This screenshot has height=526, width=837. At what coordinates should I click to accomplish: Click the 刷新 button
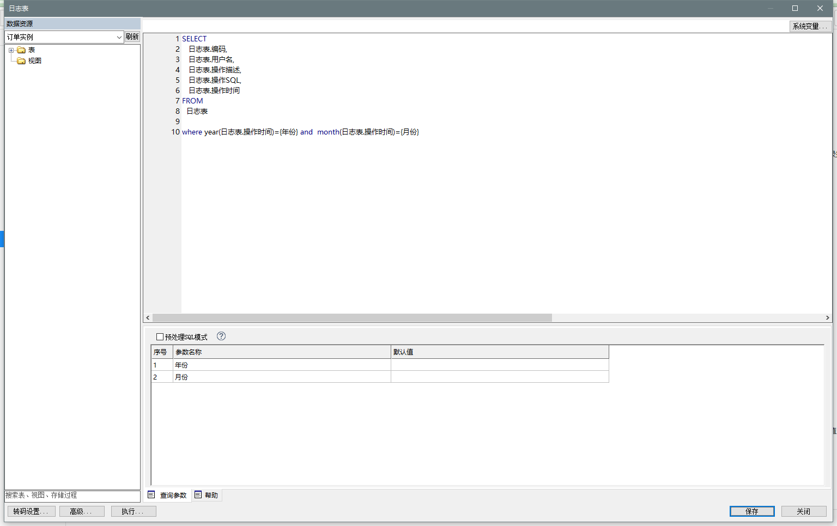click(x=132, y=36)
